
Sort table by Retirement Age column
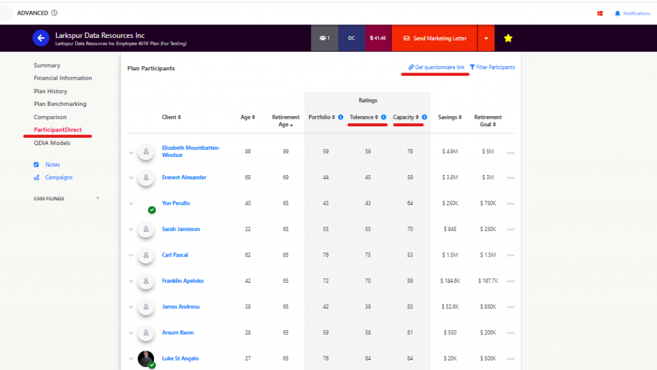tap(286, 121)
